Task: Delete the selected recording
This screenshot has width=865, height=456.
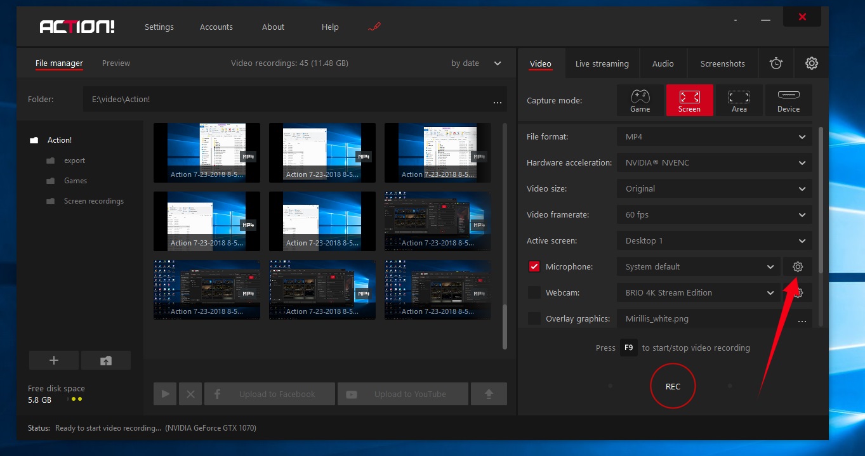Action: point(190,394)
